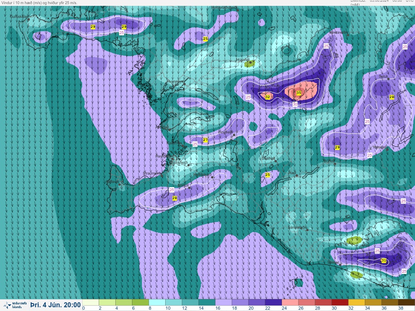415x311 pixels.
Task: Select the 30–32 m/s dark red legend swatch
Action: tap(339, 303)
